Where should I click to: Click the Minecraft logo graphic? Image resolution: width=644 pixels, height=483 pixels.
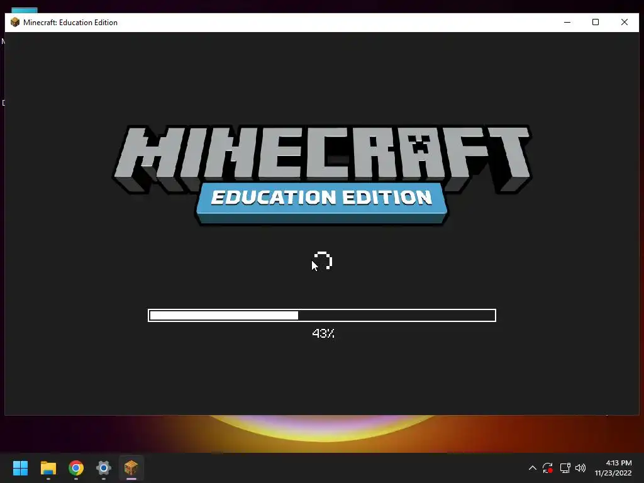pos(323,159)
